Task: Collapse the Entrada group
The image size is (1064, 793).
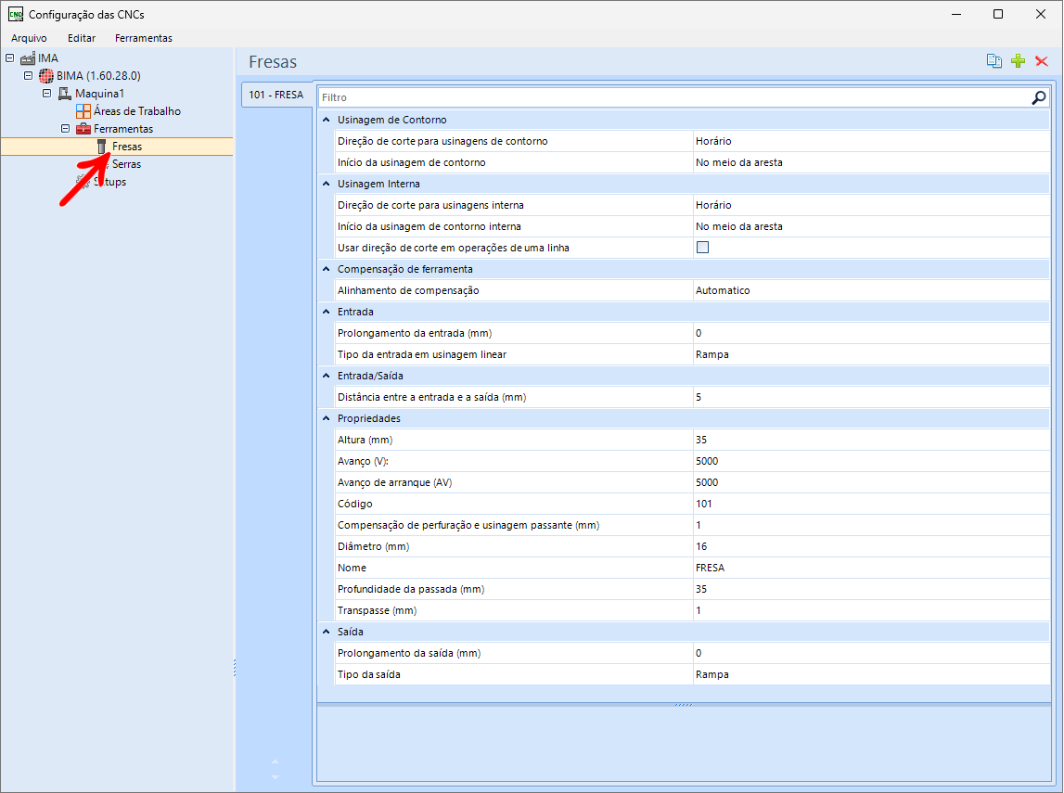Action: pyautogui.click(x=327, y=312)
